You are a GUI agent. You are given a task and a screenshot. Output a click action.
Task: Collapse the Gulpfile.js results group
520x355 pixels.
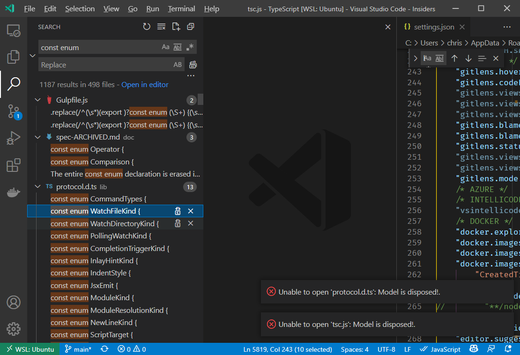37,100
